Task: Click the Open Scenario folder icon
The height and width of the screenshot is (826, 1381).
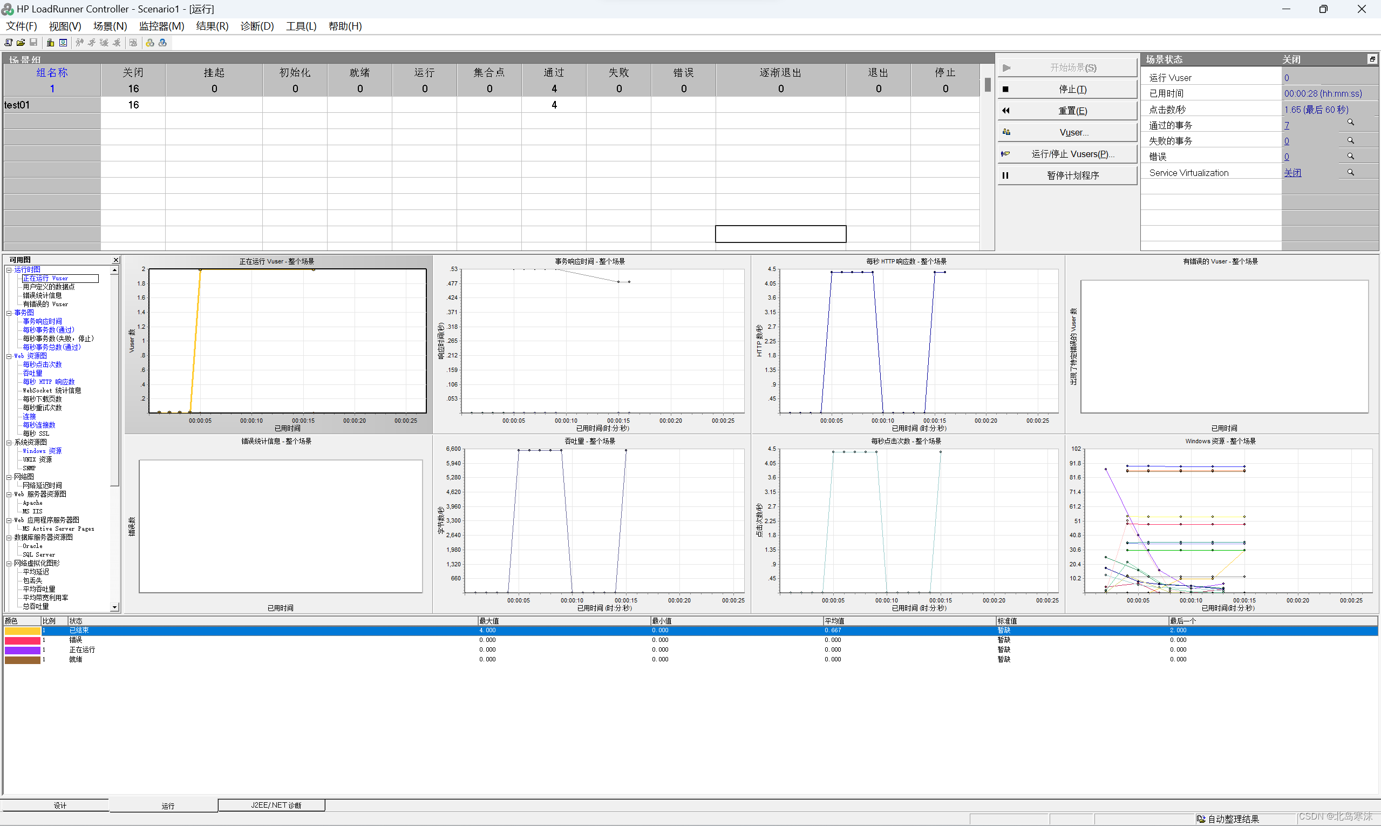Action: pos(21,43)
